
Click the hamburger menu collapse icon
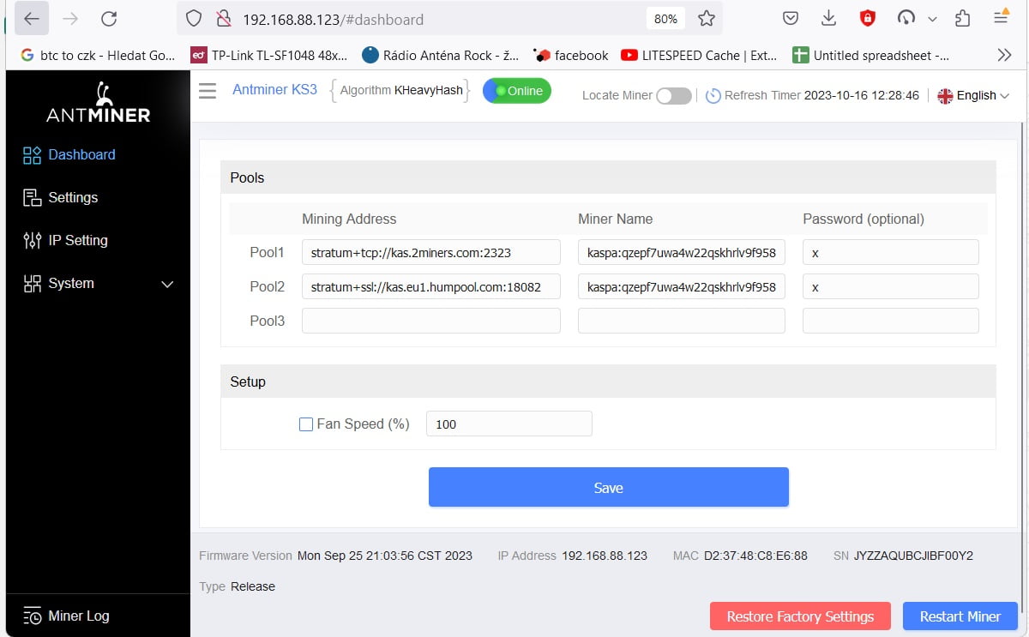pos(208,91)
